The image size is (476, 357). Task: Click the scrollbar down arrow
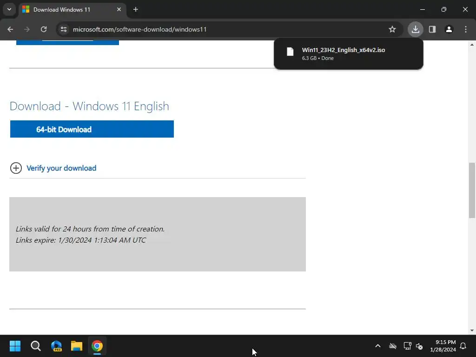point(472,331)
